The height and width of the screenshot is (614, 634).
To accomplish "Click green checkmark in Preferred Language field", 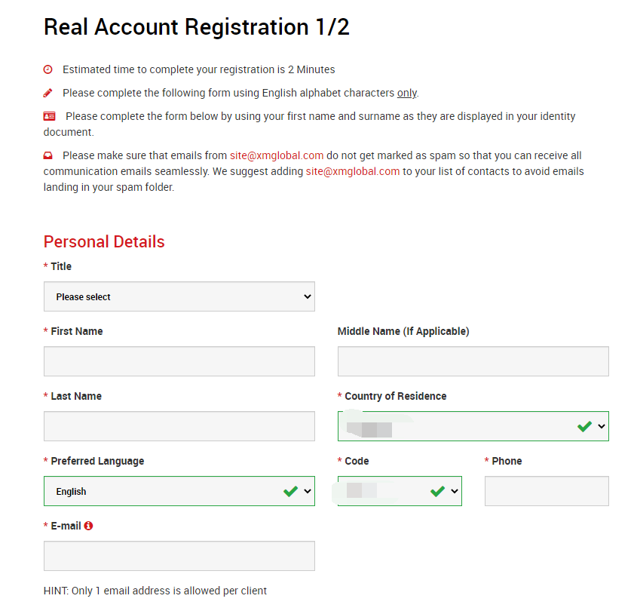I will 290,491.
